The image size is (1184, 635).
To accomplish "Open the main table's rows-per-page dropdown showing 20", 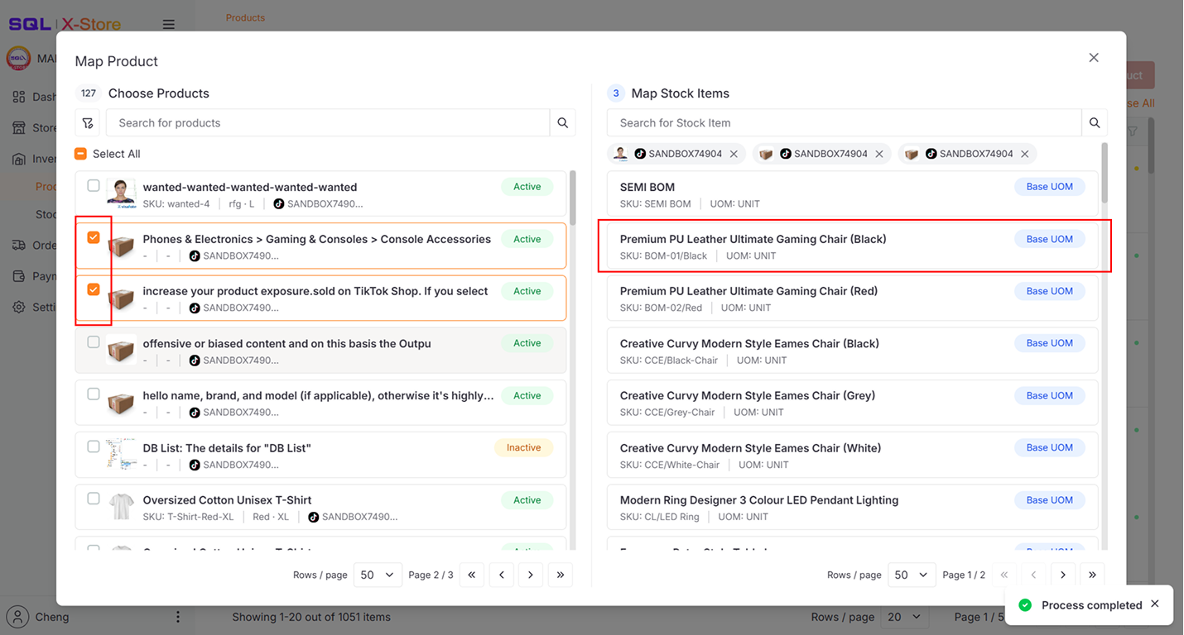I will pyautogui.click(x=904, y=617).
